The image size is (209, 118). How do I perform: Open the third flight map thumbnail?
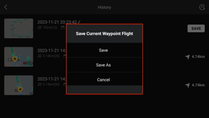pyautogui.click(x=19, y=85)
